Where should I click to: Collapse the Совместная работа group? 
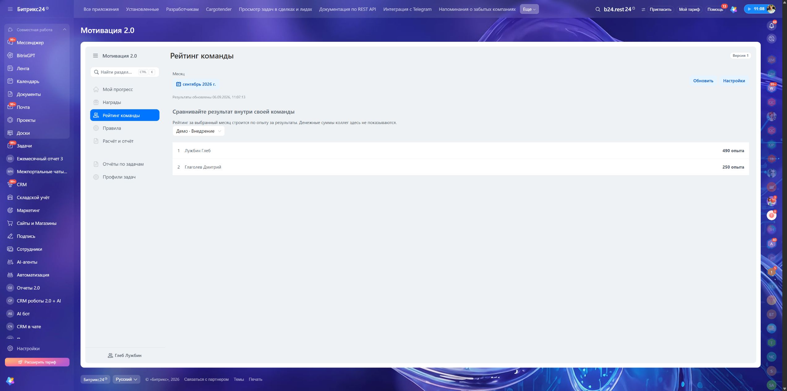65,30
